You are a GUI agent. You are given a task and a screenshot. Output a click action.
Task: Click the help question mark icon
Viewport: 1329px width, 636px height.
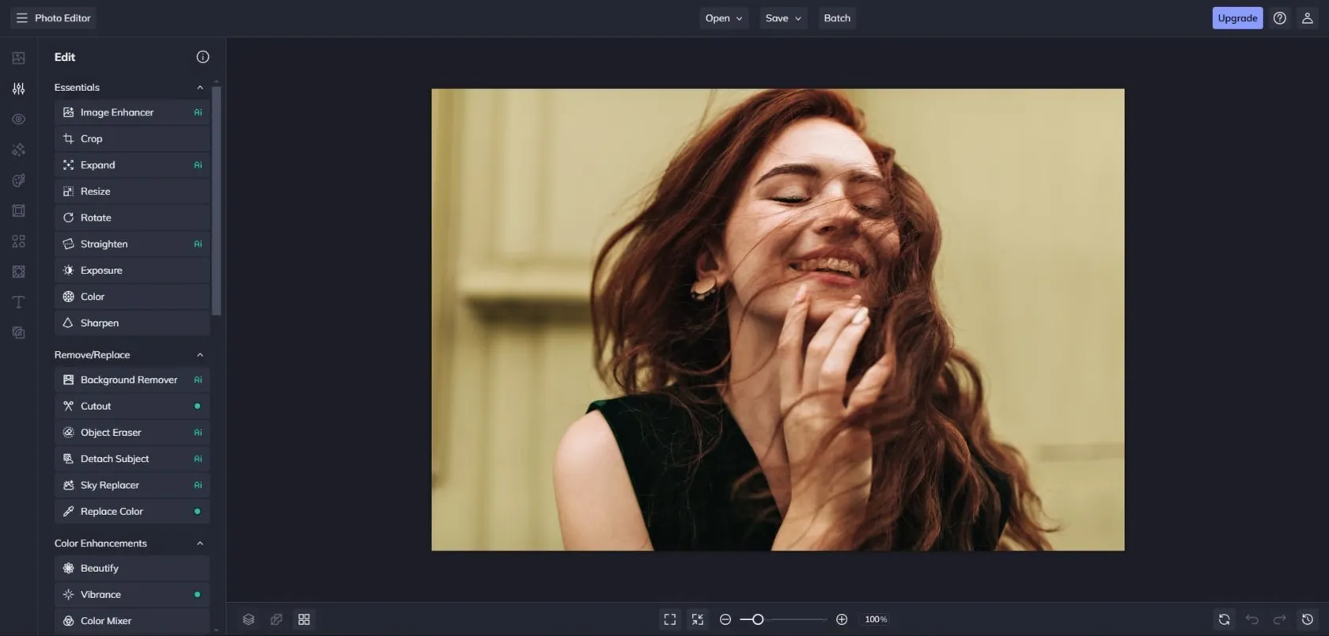[1279, 18]
